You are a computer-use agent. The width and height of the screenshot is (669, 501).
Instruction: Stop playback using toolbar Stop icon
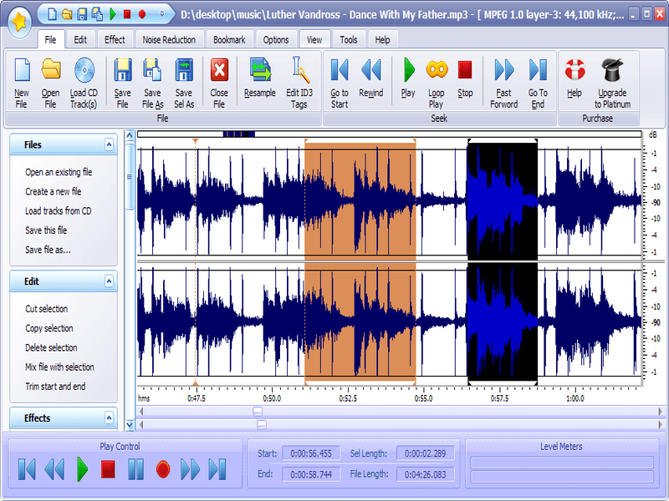point(465,79)
